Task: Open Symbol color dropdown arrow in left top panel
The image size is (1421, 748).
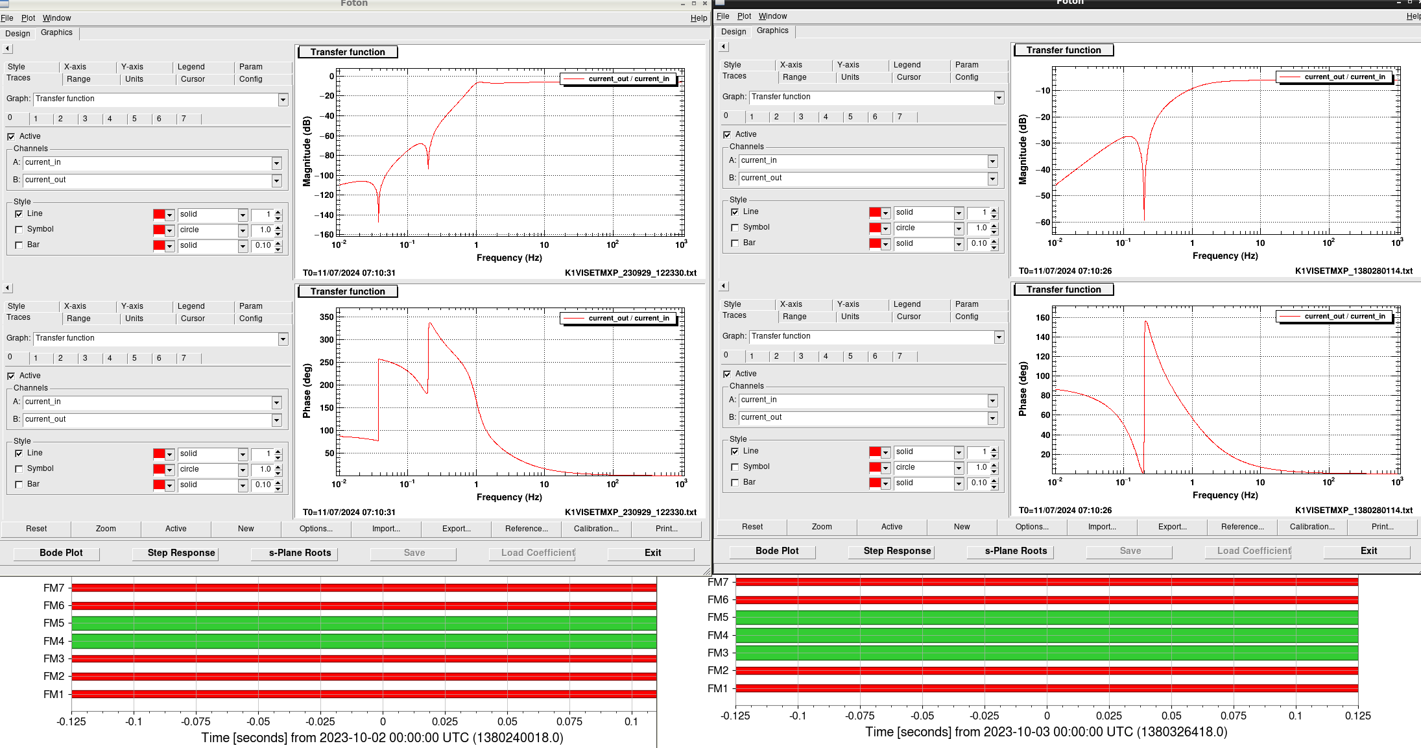Action: (170, 230)
